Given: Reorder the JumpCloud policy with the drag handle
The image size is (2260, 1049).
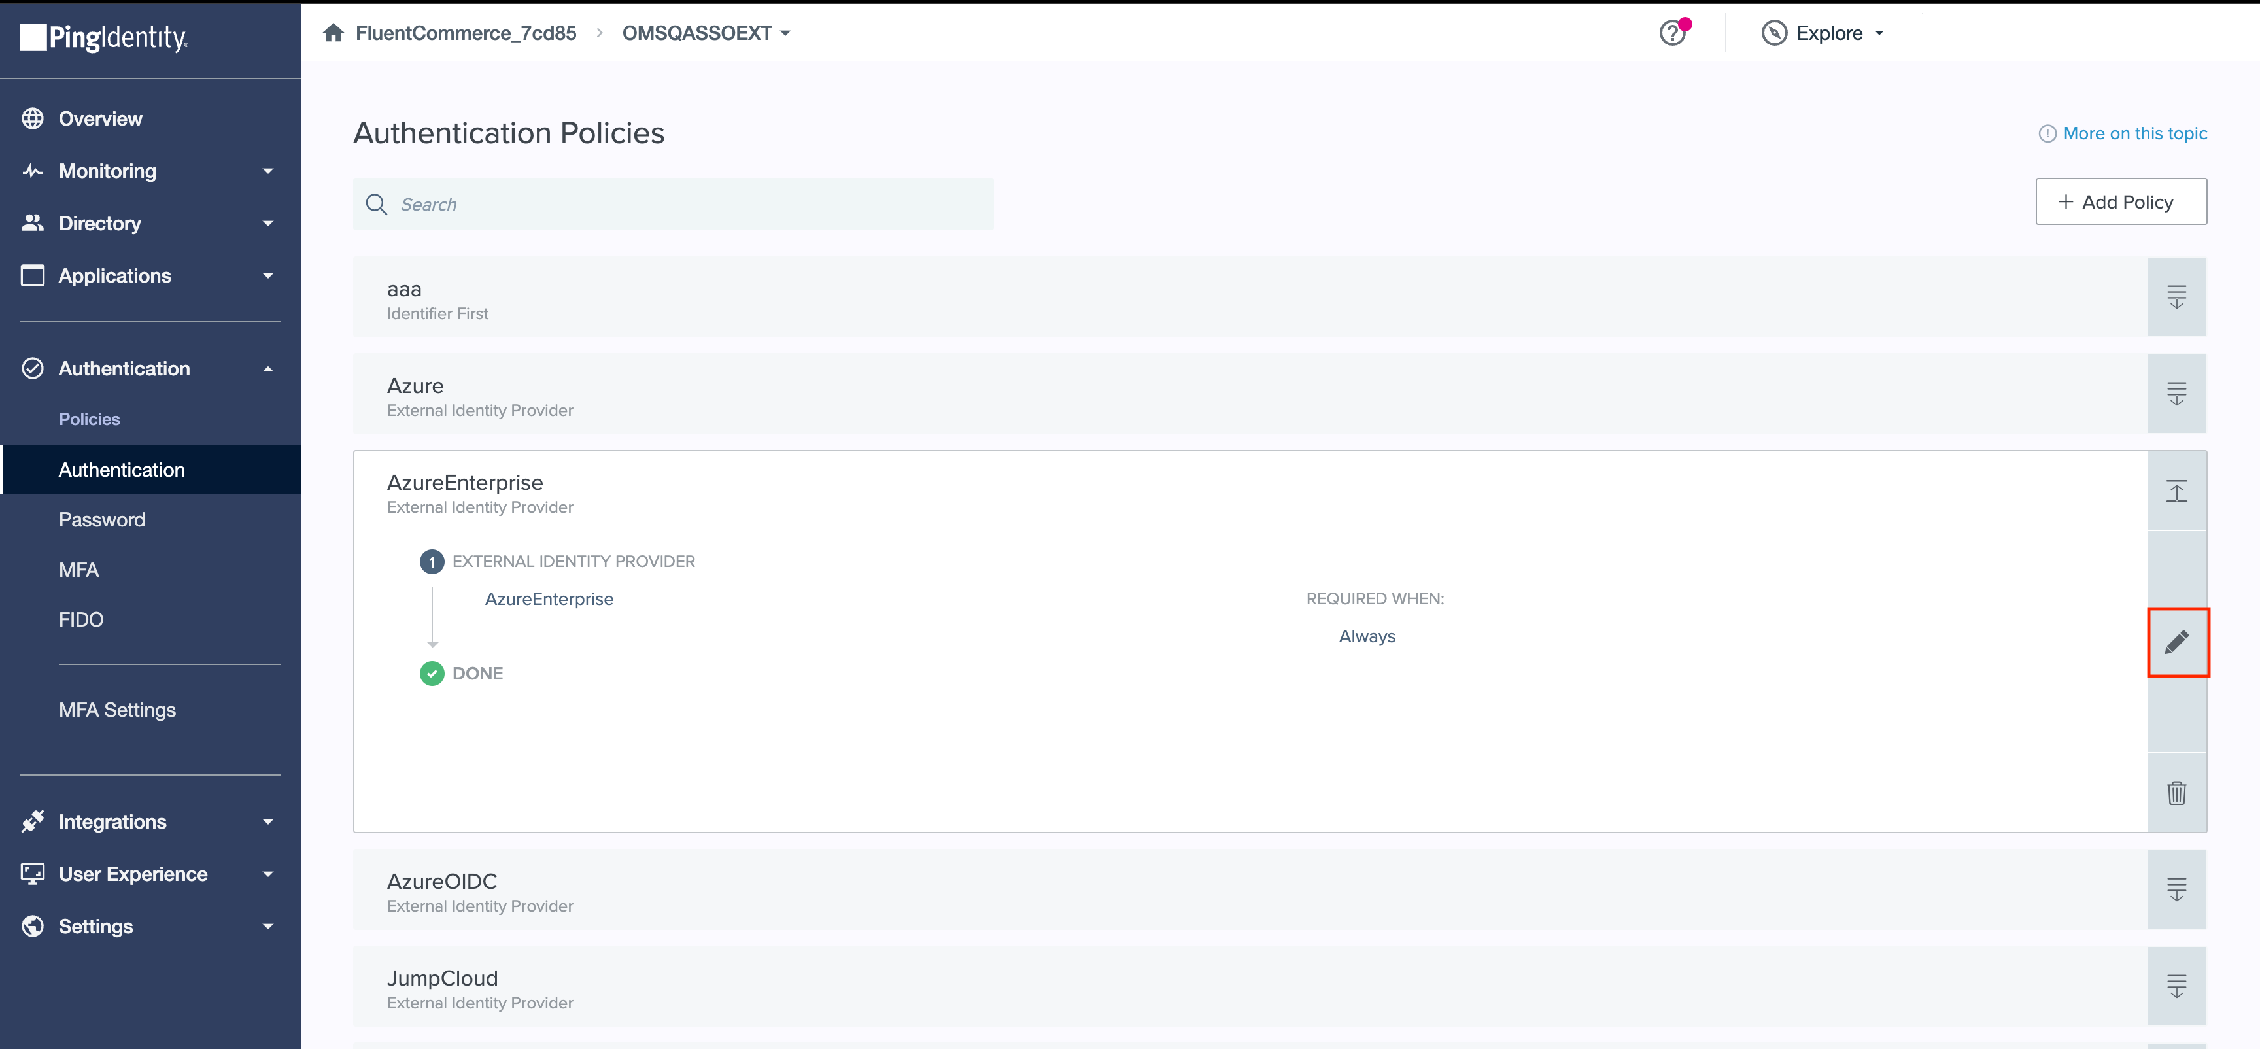Looking at the screenshot, I should [x=2177, y=985].
